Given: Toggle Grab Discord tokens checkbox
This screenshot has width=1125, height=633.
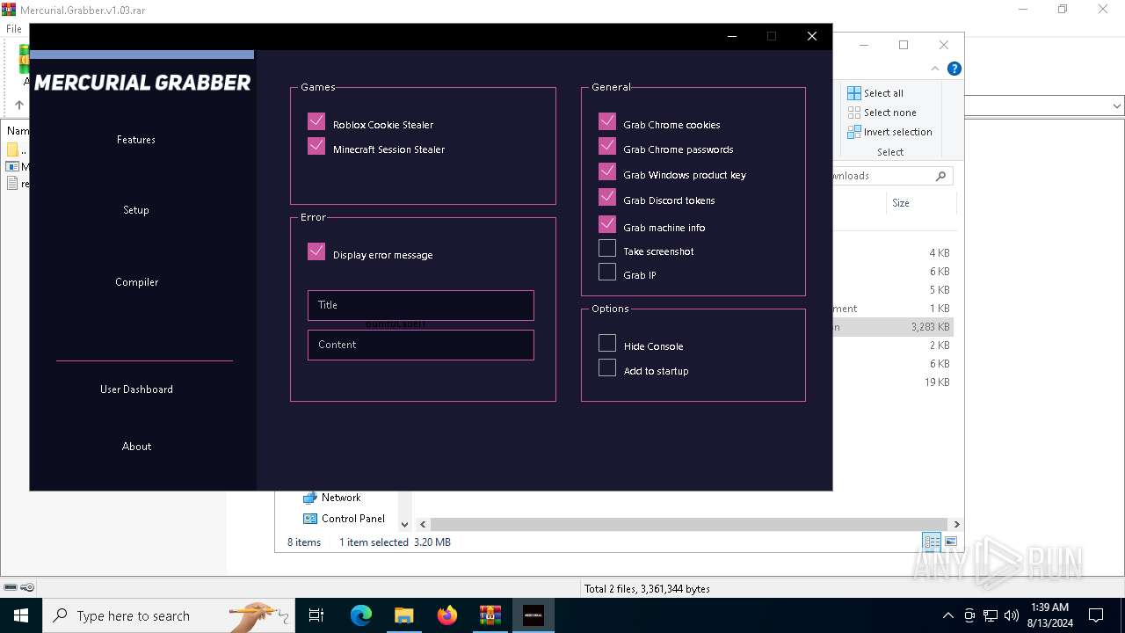Looking at the screenshot, I should pos(607,197).
